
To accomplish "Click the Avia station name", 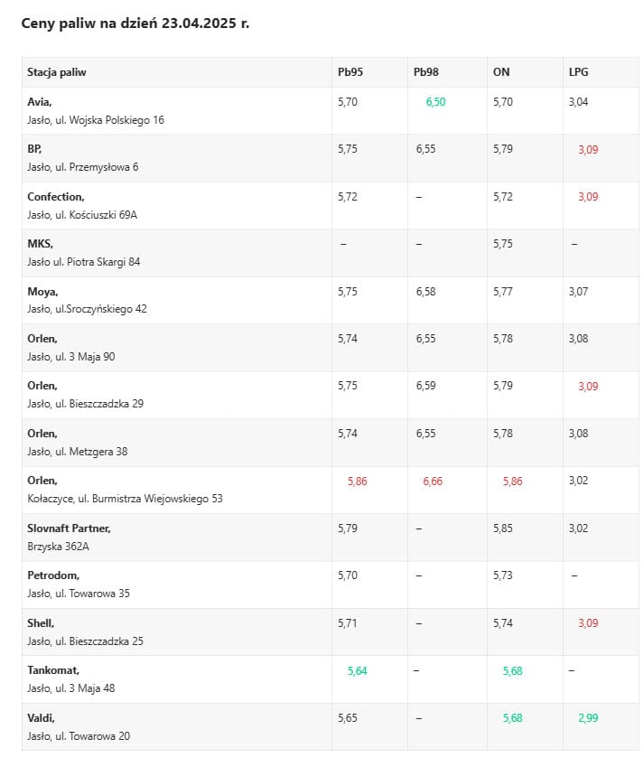I will (x=40, y=102).
